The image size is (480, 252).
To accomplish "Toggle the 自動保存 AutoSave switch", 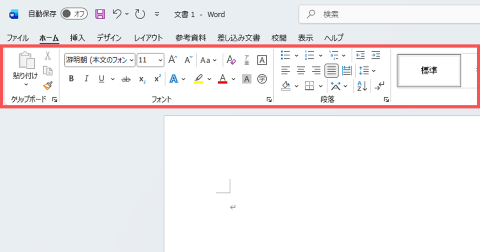I will [x=74, y=14].
